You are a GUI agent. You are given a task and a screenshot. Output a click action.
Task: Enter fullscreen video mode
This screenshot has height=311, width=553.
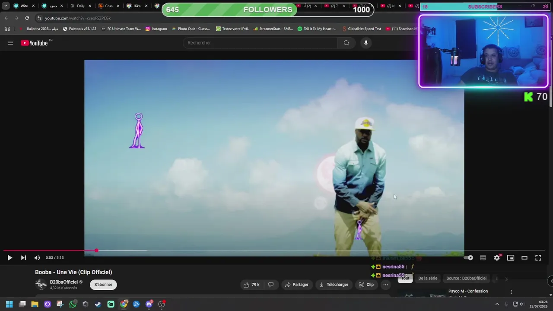tap(538, 258)
